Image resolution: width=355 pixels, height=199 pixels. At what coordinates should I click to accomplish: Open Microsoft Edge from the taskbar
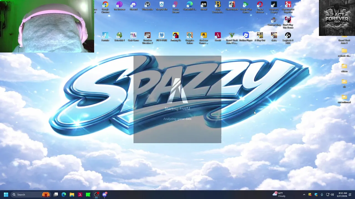64,195
